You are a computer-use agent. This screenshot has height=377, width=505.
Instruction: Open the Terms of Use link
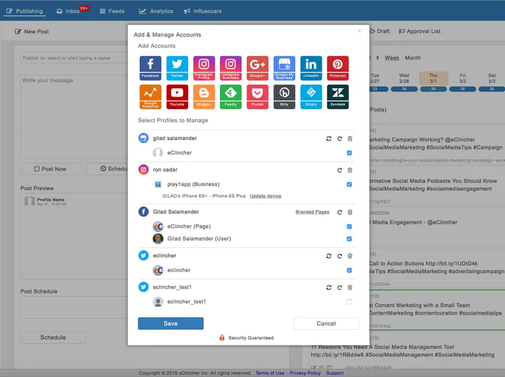click(x=270, y=373)
